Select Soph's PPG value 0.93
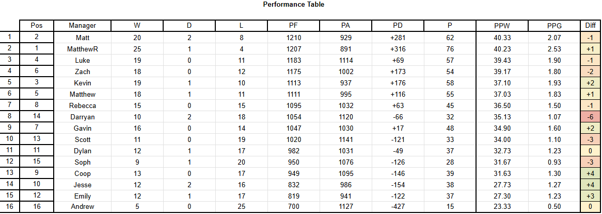This screenshot has width=602, height=214. 554,163
